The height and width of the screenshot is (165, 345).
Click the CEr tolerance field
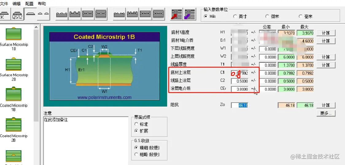pyautogui.click(x=268, y=89)
